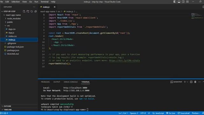Image resolution: width=204 pixels, height=115 pixels.
Task: Click Go Live in status bar
Action: [171, 113]
